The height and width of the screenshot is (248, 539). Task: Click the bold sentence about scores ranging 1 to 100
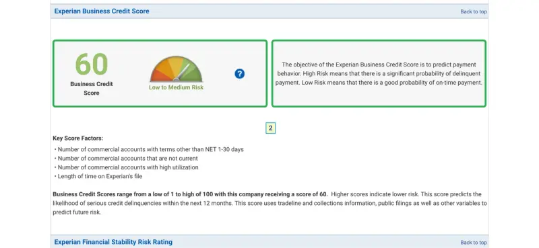pyautogui.click(x=191, y=194)
